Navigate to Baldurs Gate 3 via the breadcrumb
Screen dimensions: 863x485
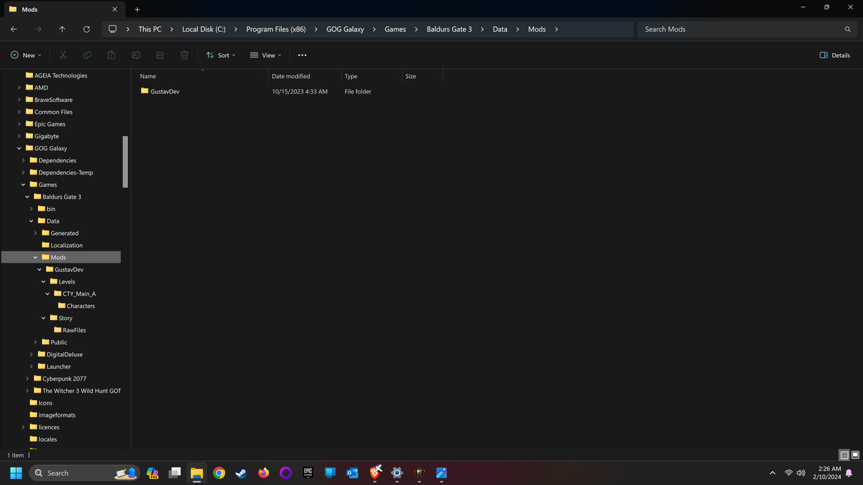(x=449, y=29)
